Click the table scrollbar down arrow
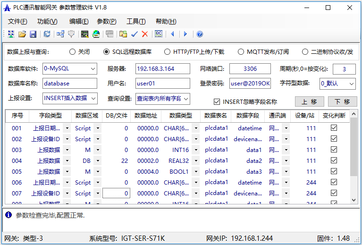The height and width of the screenshot is (245, 362). click(x=354, y=200)
